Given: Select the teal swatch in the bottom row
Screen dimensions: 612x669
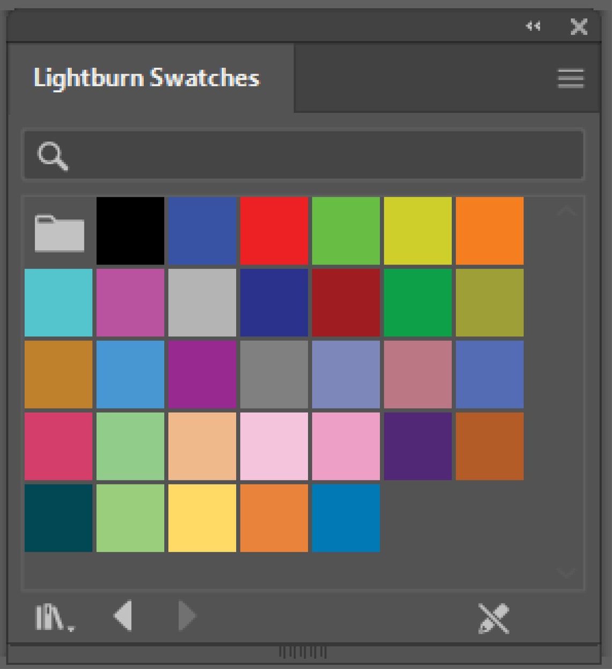Looking at the screenshot, I should coord(59,518).
